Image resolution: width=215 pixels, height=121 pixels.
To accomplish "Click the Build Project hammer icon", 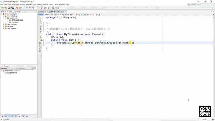I will [x=42, y=8].
